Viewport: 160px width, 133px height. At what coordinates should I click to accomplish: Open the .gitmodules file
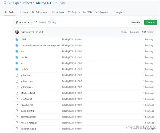pos(26,87)
